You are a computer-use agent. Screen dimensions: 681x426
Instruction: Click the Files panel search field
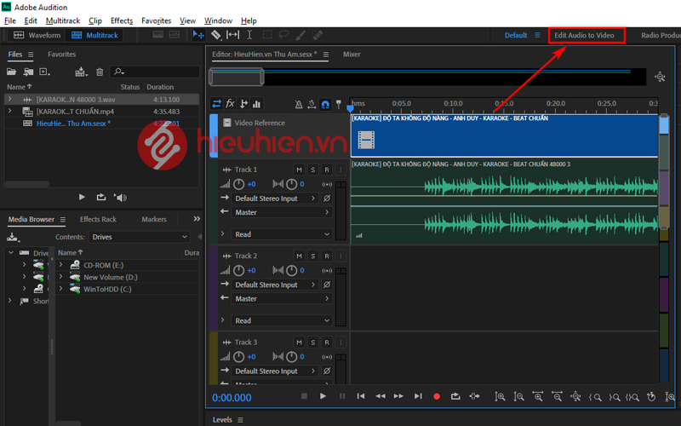coord(155,72)
